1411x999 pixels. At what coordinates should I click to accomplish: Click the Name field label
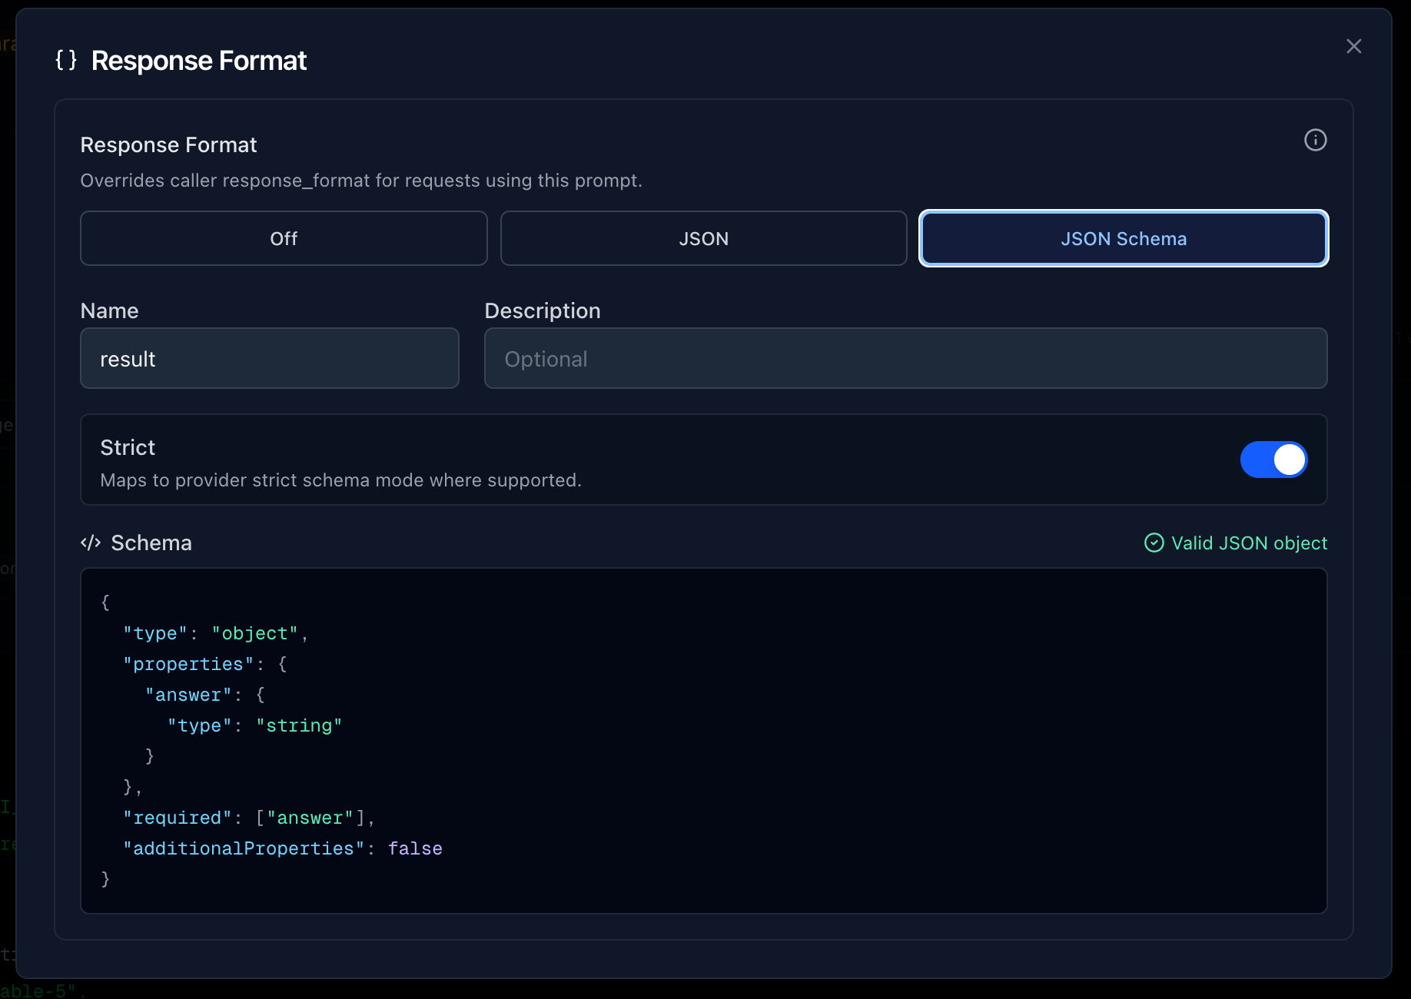click(110, 310)
